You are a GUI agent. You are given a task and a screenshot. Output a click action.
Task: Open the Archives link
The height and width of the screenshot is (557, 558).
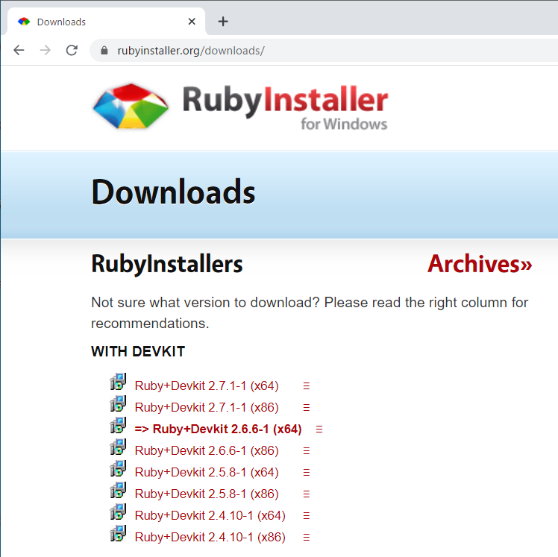(480, 264)
